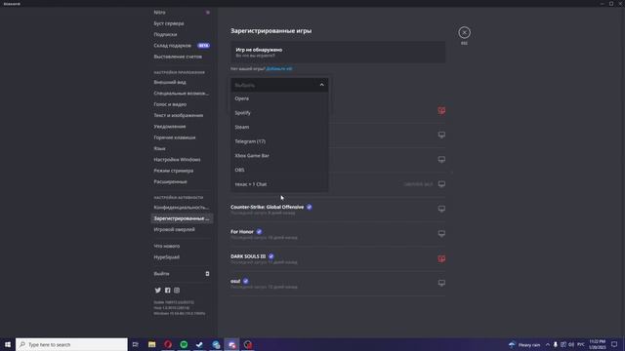Select Xbox Game Bar from the dropdown
Viewport: 625px width, 351px height.
[279, 156]
